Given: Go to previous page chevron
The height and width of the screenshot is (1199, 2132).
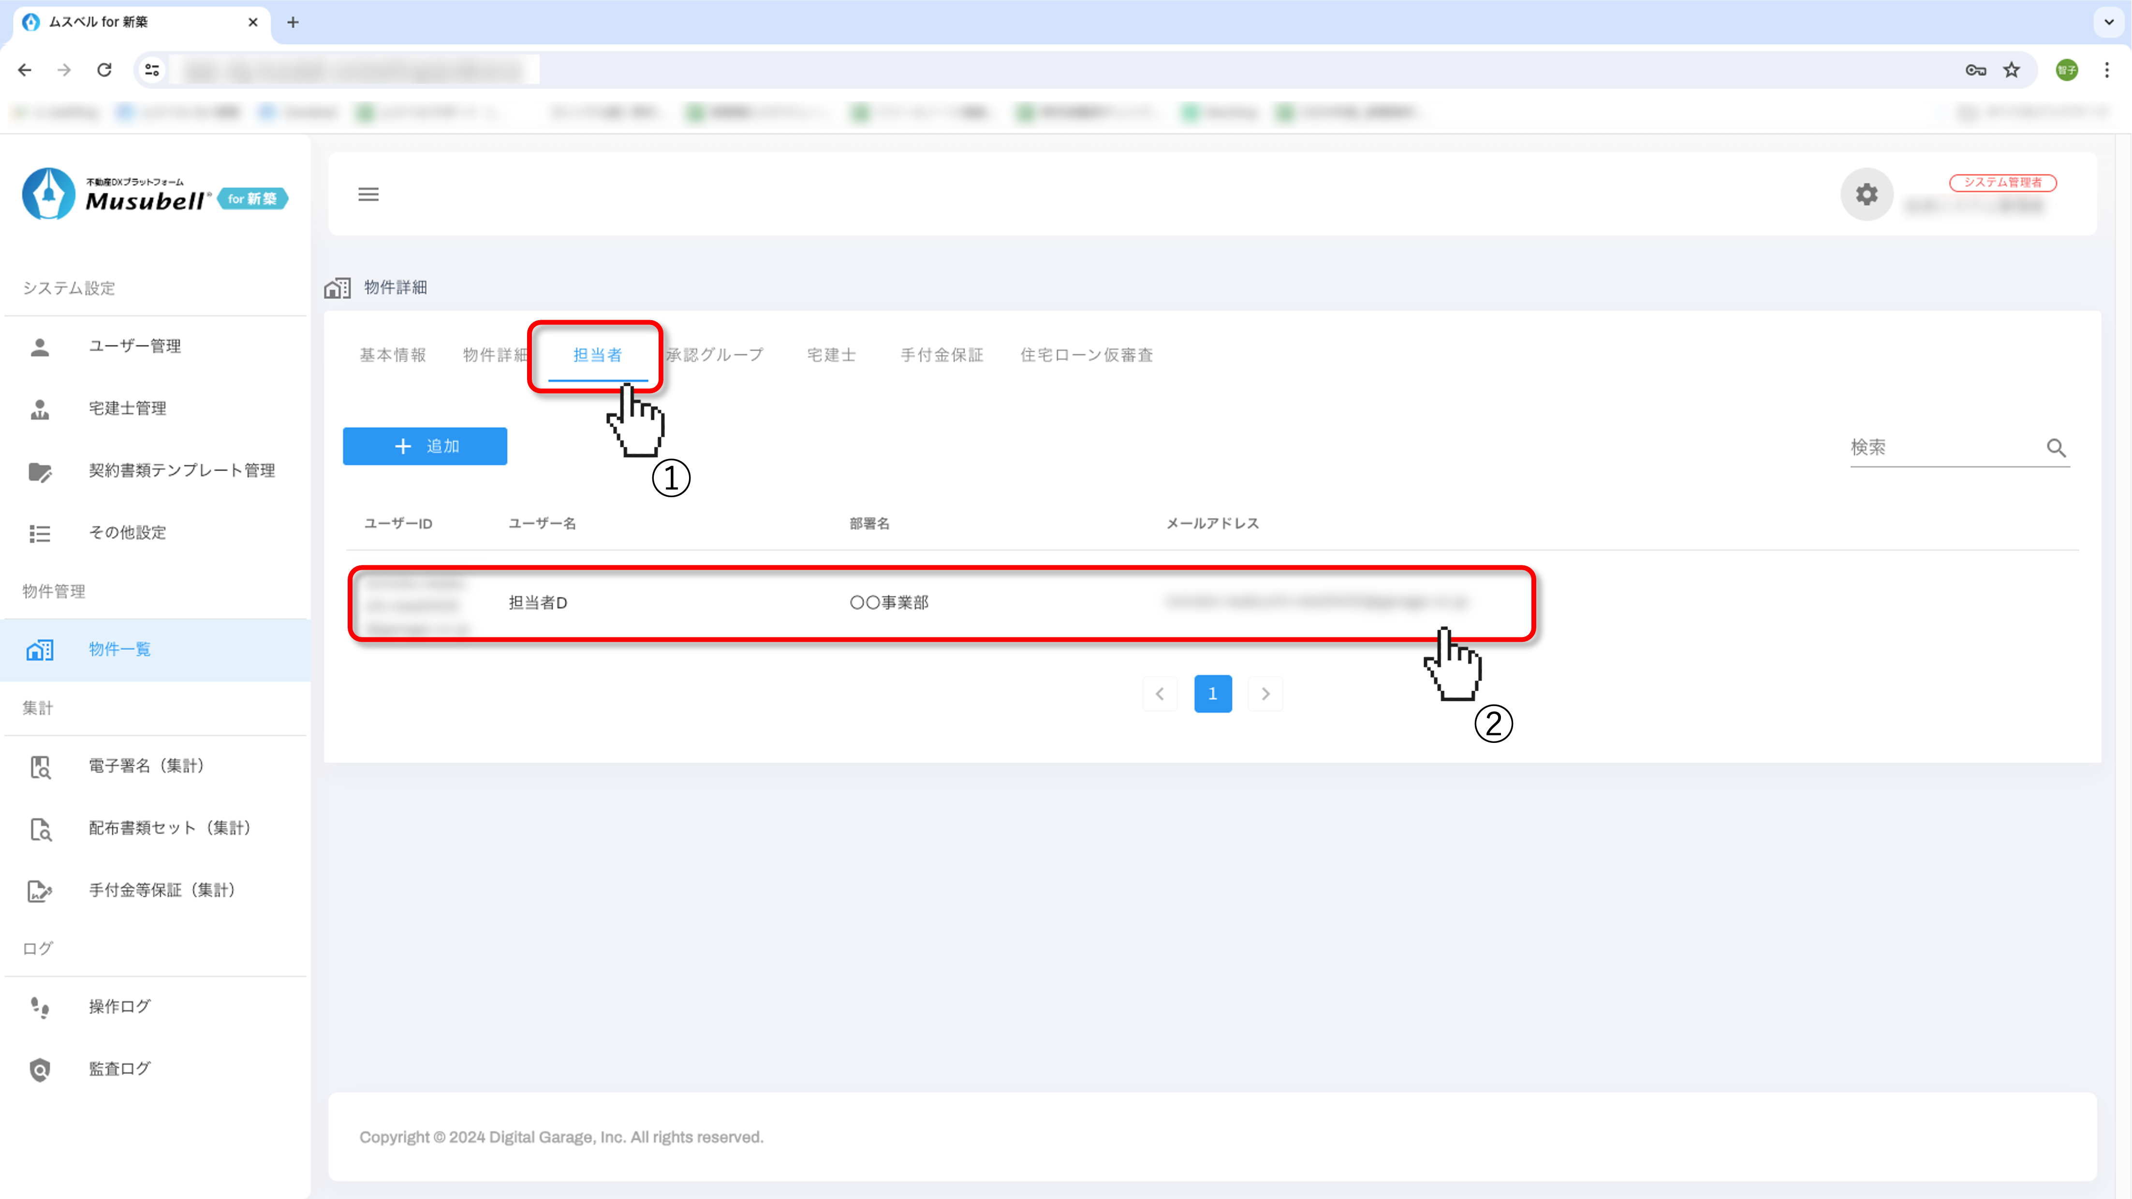Looking at the screenshot, I should click(x=1160, y=694).
